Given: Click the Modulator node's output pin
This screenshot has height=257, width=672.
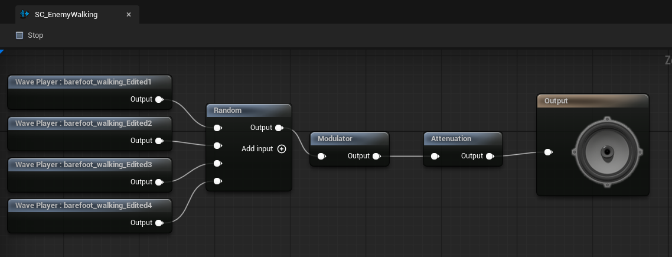Looking at the screenshot, I should [376, 156].
